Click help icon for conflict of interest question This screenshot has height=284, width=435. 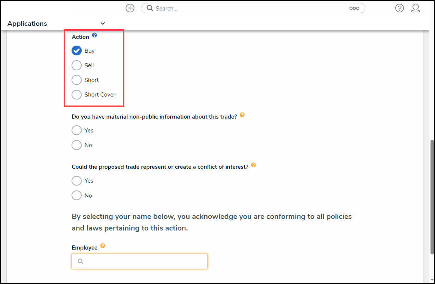point(254,165)
